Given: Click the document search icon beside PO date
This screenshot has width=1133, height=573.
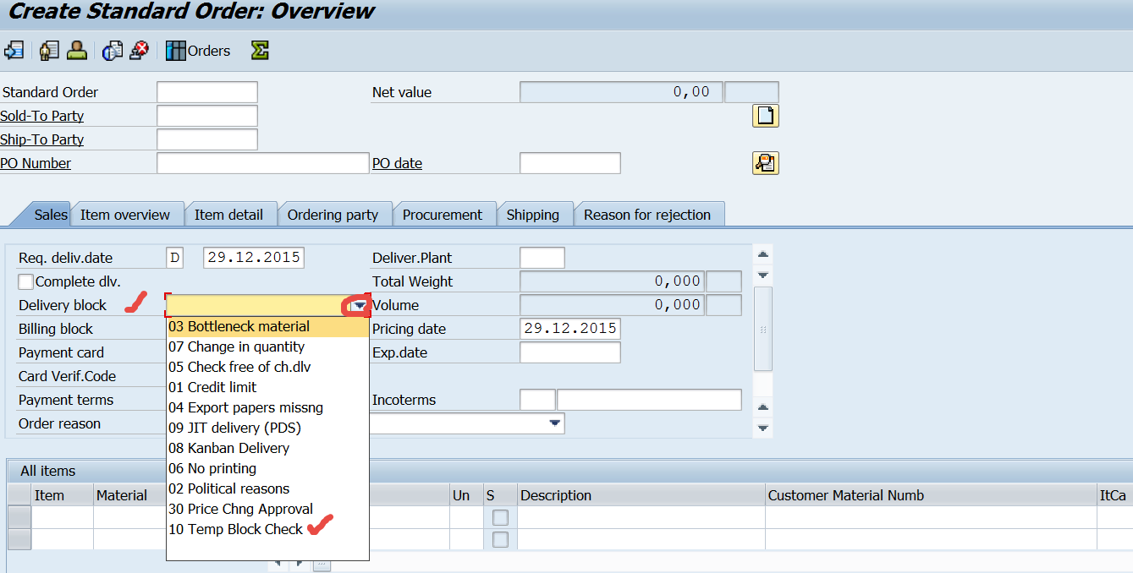Looking at the screenshot, I should [x=765, y=162].
